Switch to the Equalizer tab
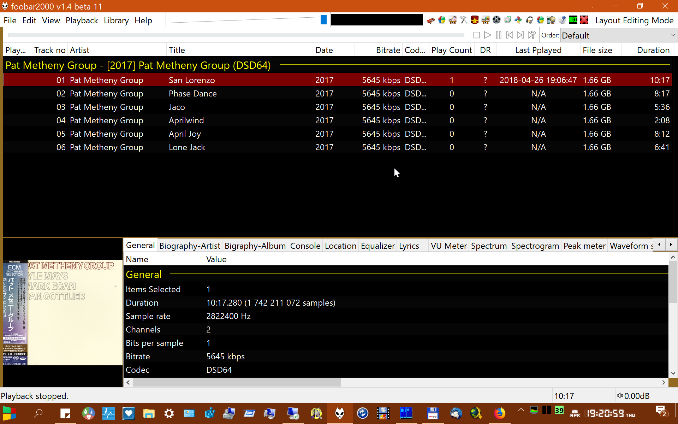The width and height of the screenshot is (678, 424). (377, 246)
